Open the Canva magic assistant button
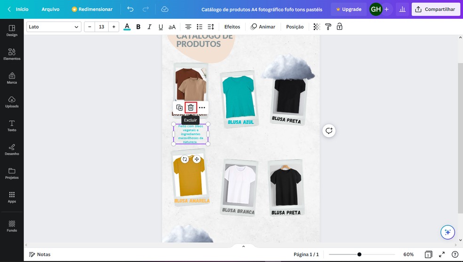This screenshot has width=463, height=262. [447, 232]
